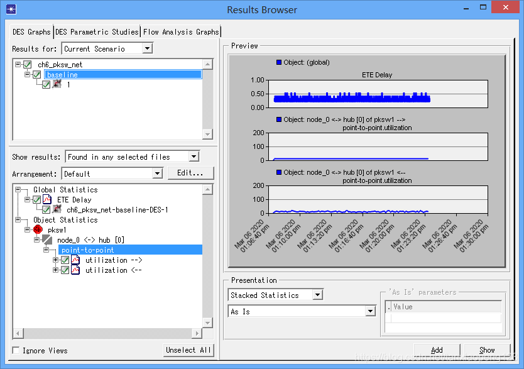Click the Show button
This screenshot has height=369, width=524.
(x=487, y=350)
